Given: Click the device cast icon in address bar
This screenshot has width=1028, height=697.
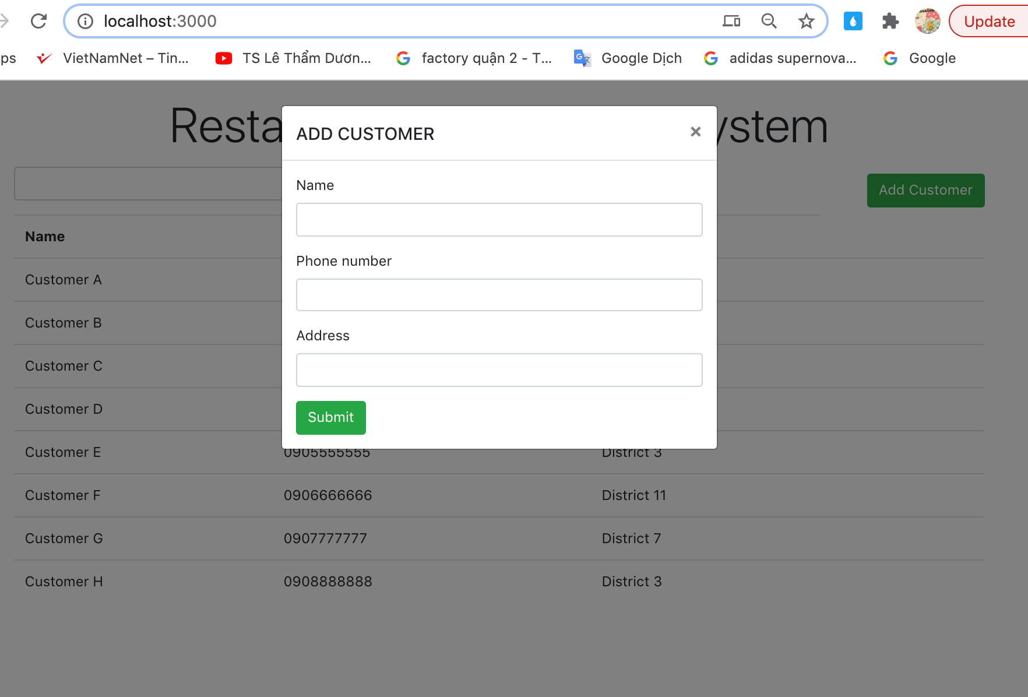Looking at the screenshot, I should (731, 22).
